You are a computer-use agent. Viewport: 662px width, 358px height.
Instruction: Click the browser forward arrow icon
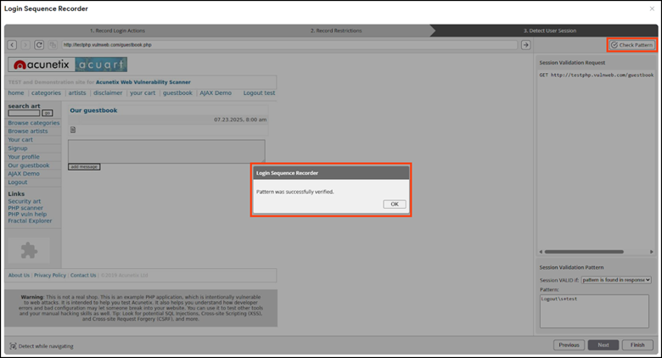click(x=25, y=45)
